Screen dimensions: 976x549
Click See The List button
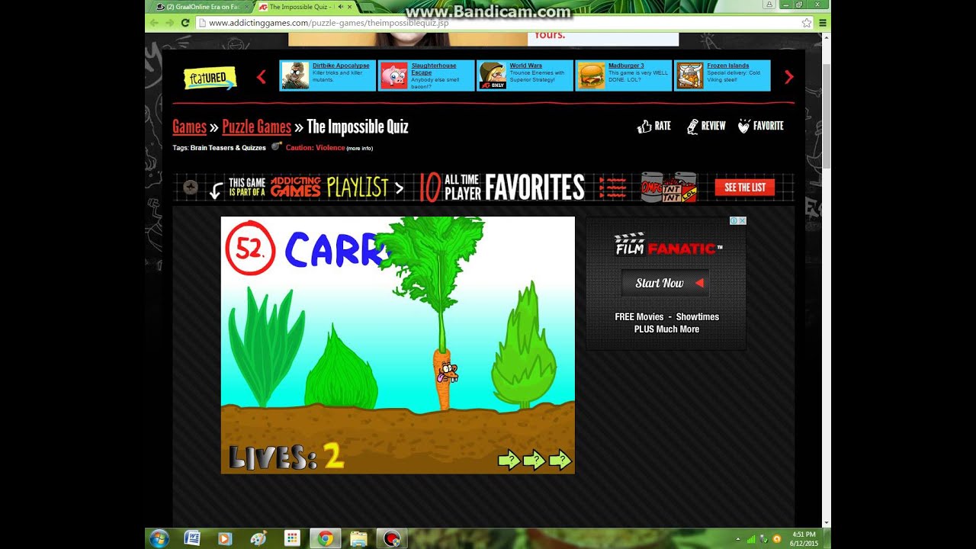tap(745, 188)
